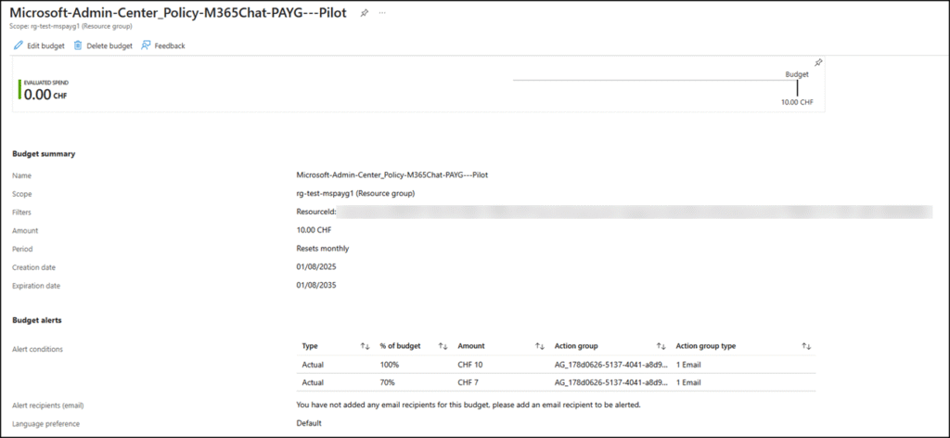Click Actual type in the 100% row

[313, 365]
